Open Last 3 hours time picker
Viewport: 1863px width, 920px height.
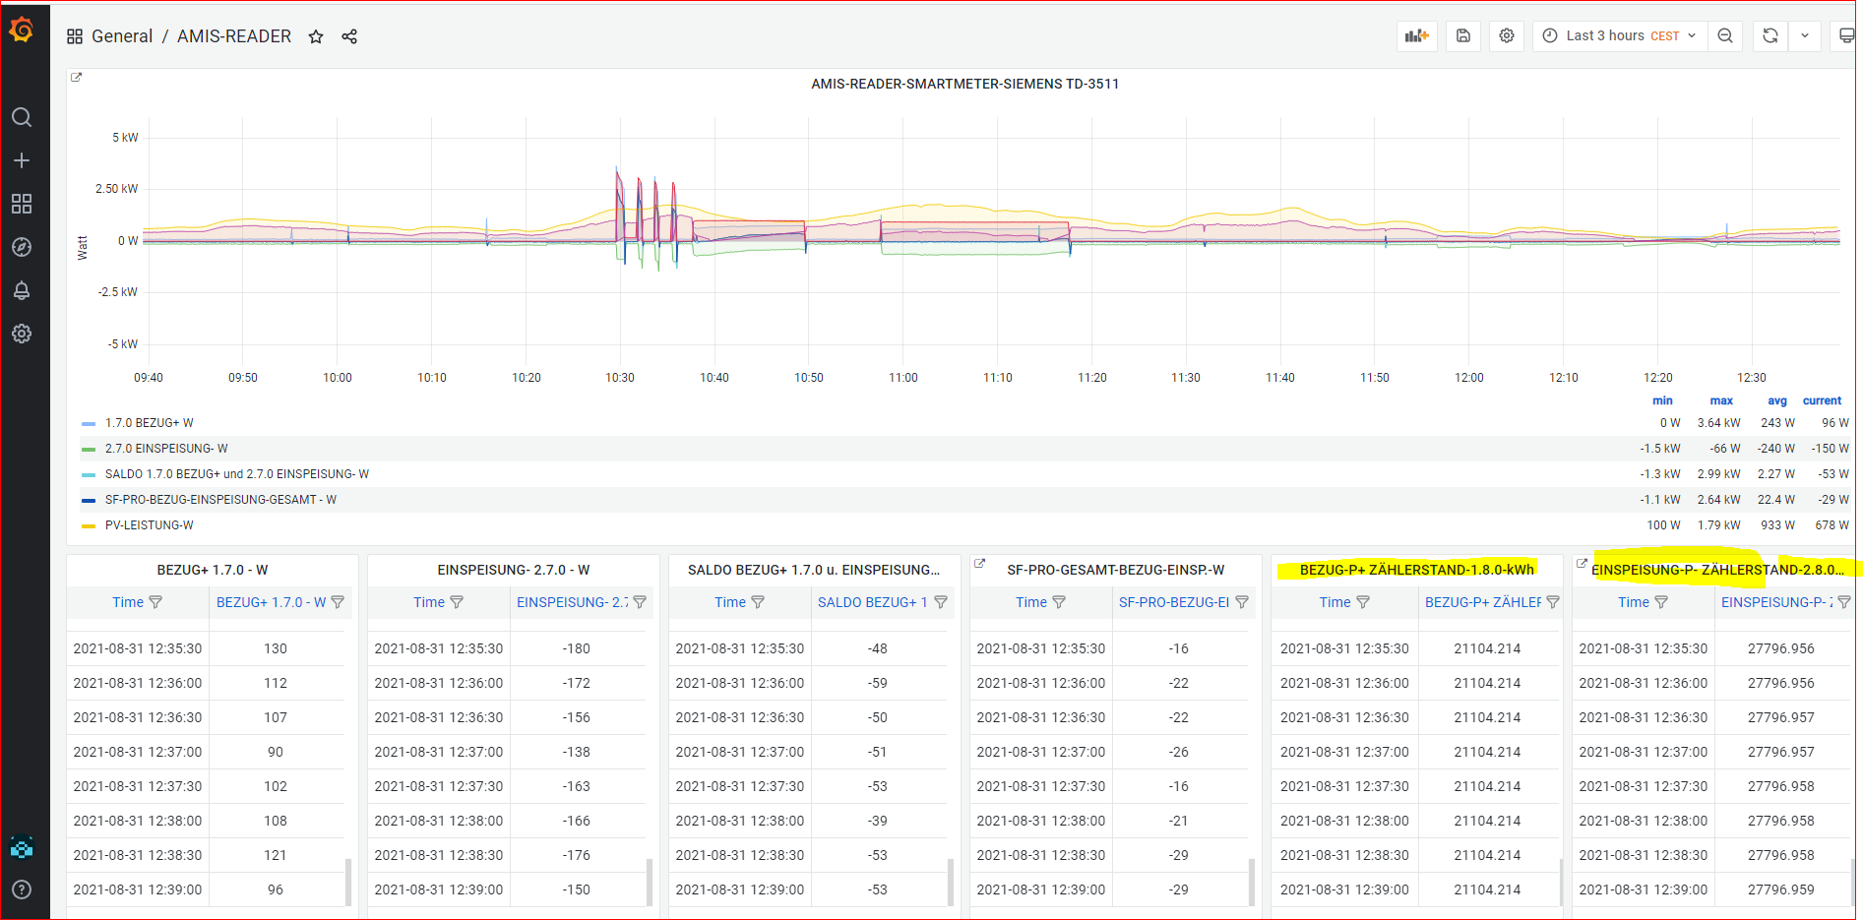pos(1619,35)
